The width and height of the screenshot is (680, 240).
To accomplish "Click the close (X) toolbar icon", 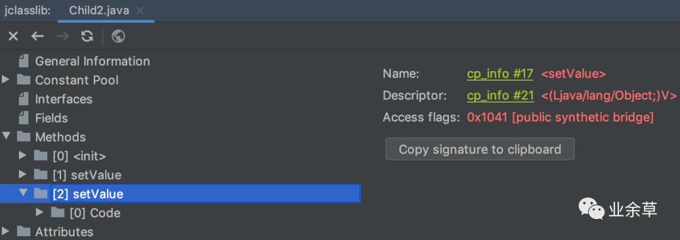I will pyautogui.click(x=13, y=37).
